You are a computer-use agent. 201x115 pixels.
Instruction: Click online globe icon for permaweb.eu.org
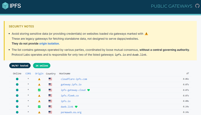(17, 112)
